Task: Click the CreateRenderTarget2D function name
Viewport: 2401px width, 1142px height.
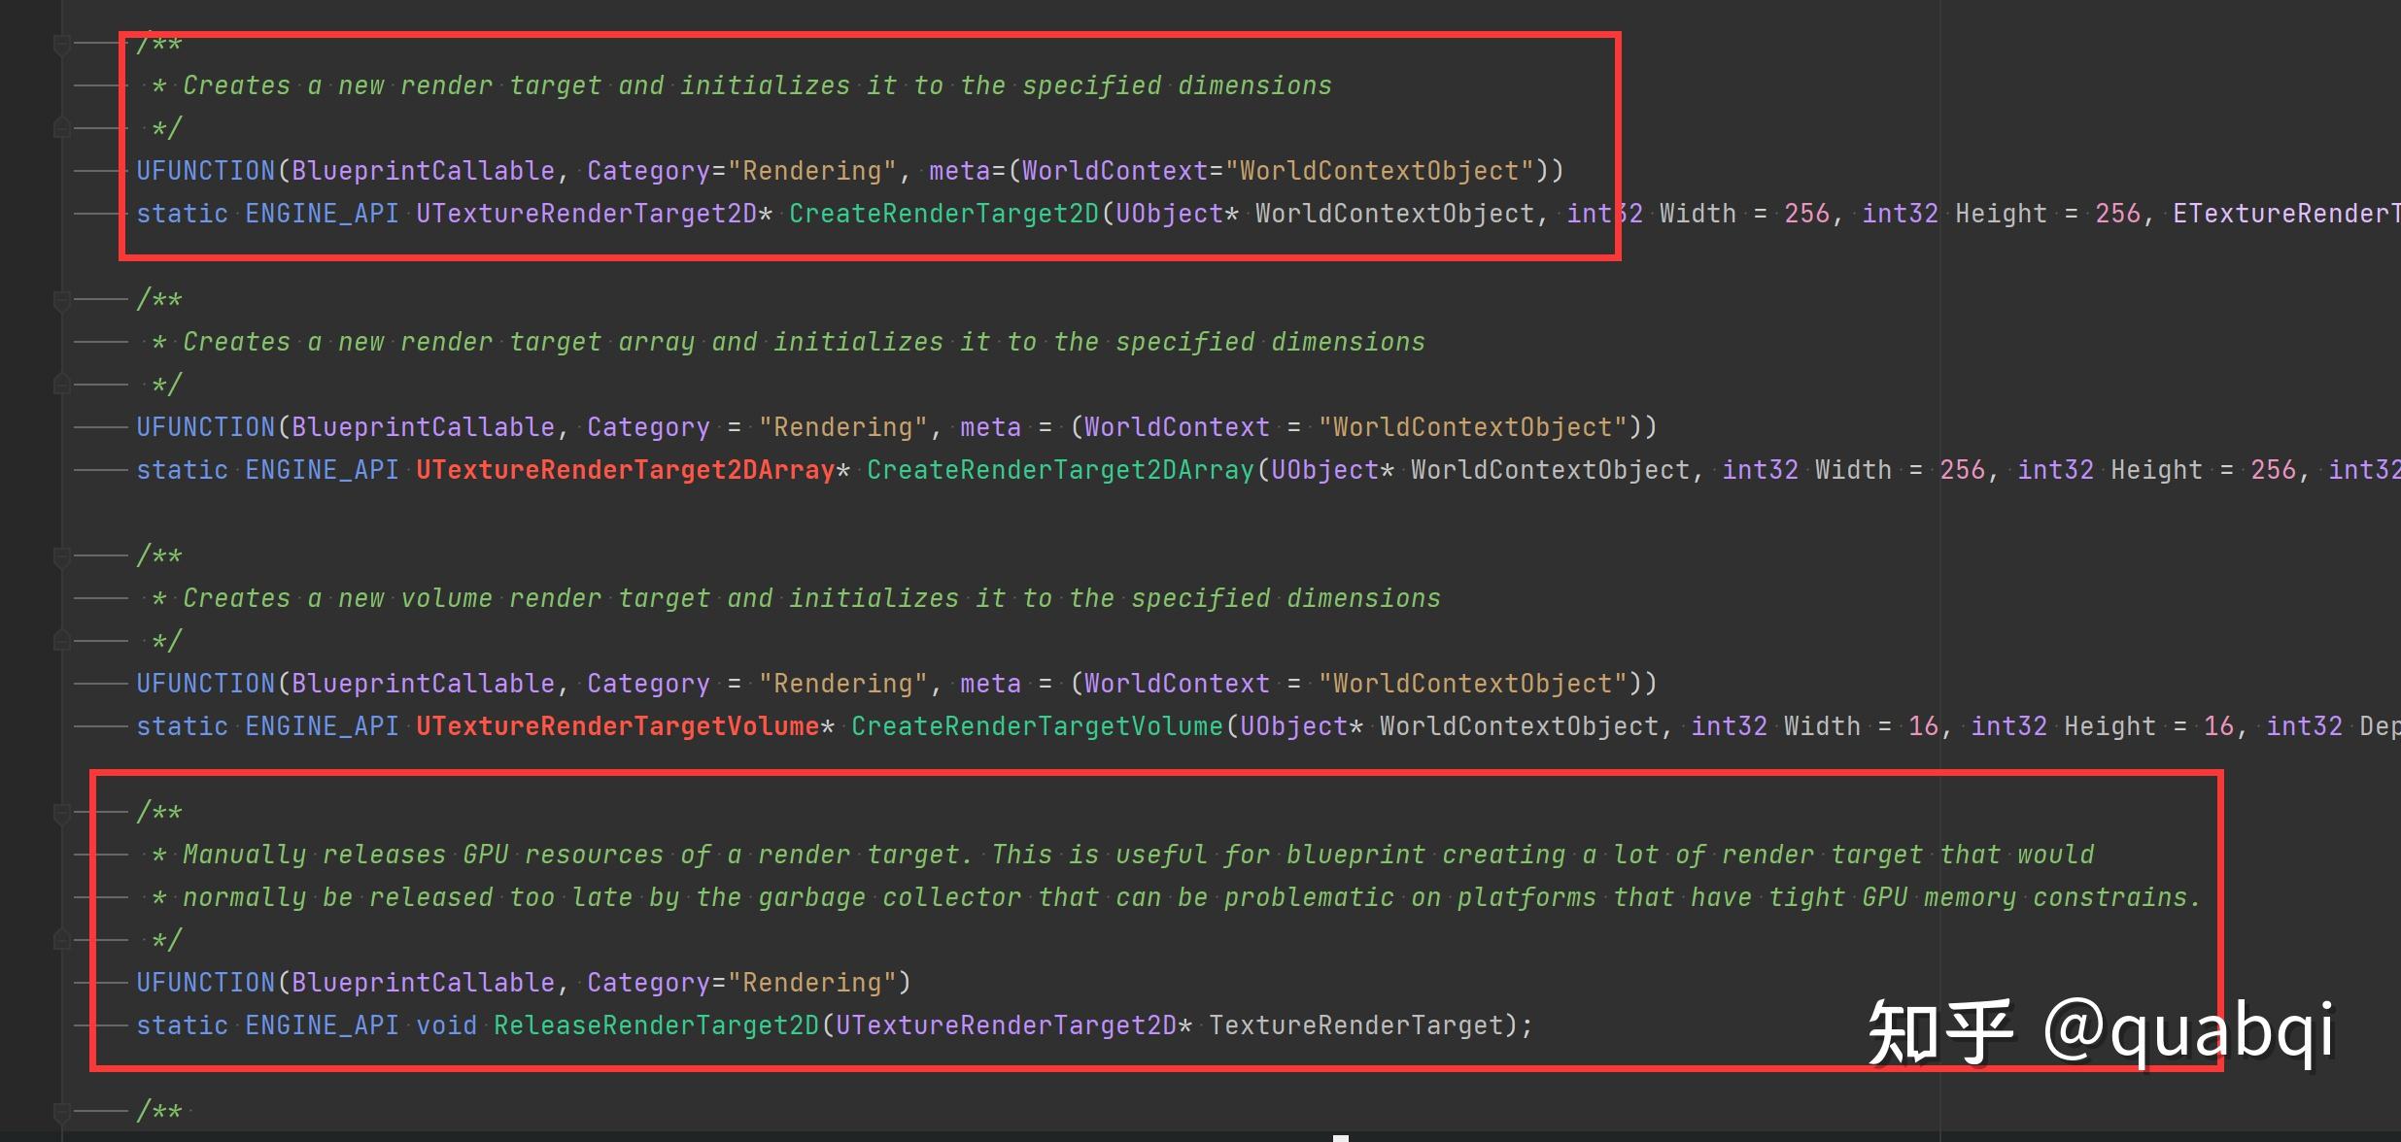Action: click(943, 214)
